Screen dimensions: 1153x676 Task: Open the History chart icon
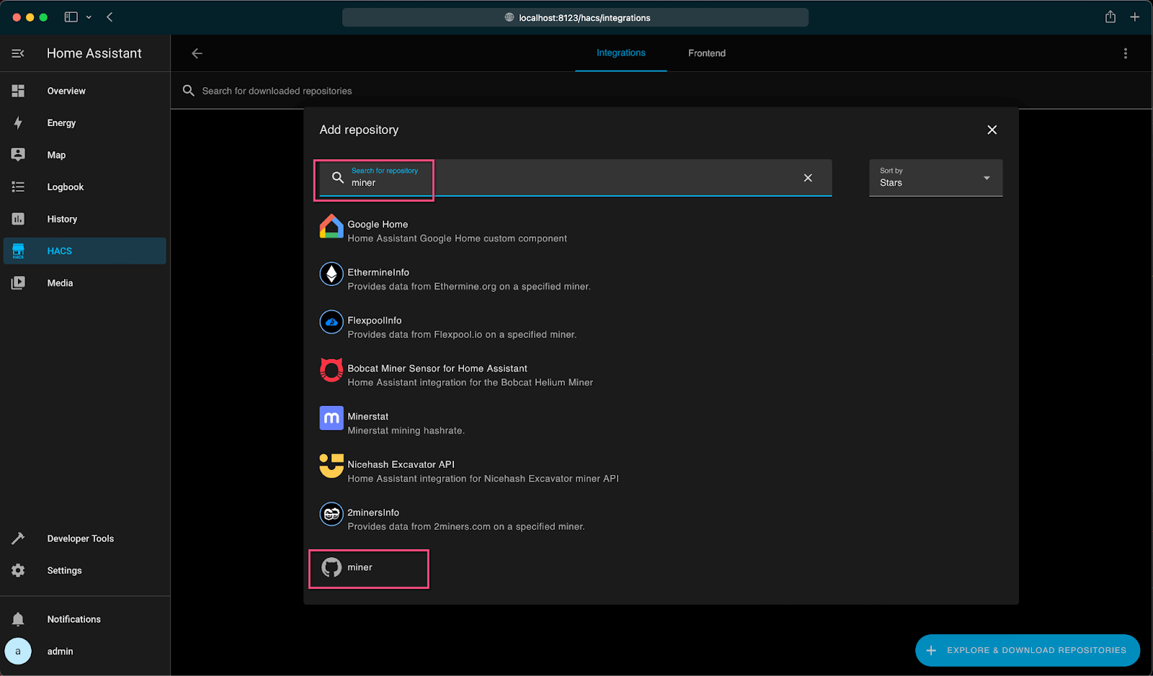[18, 219]
